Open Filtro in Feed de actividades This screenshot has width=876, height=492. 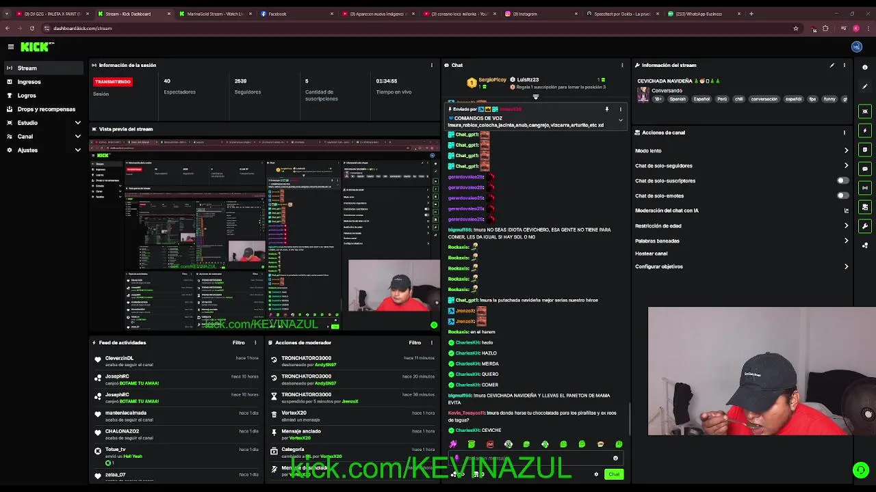pyautogui.click(x=238, y=342)
